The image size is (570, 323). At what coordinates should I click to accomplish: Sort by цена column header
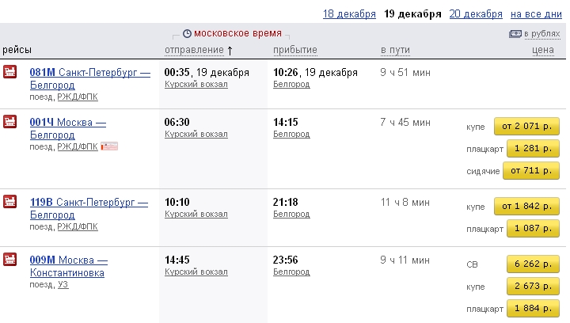point(543,50)
